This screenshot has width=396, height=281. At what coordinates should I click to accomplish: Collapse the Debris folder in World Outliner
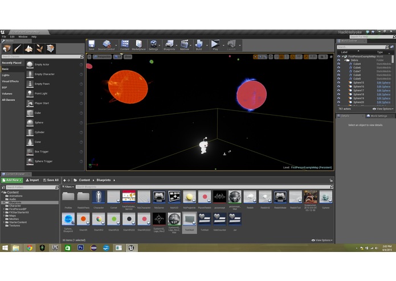[x=345, y=60]
